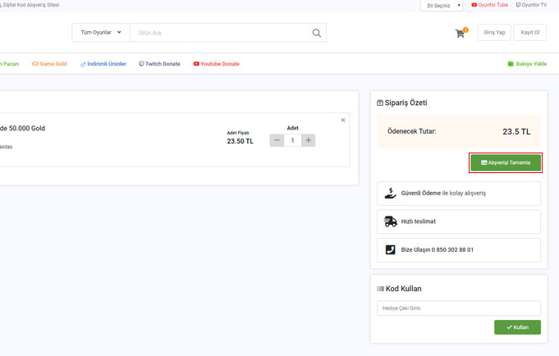Screen dimensions: 559x356
Task: Remove the item with the X icon
Action: click(343, 121)
